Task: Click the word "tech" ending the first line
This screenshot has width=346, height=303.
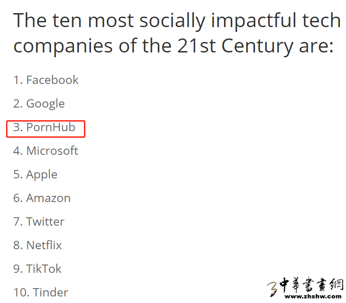Action: 324,21
